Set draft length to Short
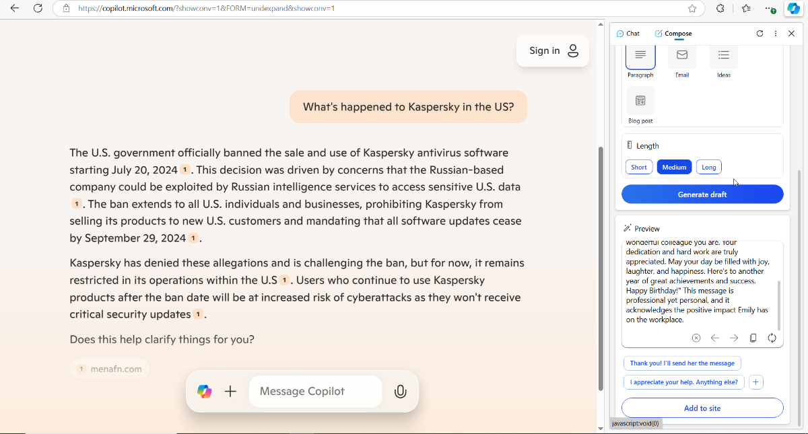This screenshot has width=808, height=434. coord(639,168)
